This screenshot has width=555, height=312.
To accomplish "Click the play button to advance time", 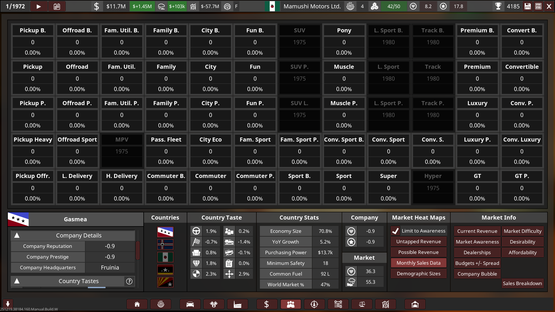I will [38, 6].
